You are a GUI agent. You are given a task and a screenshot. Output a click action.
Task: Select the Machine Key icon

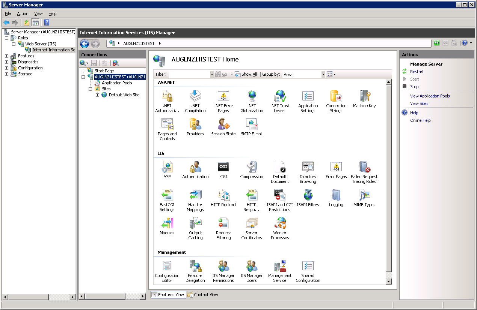364,96
